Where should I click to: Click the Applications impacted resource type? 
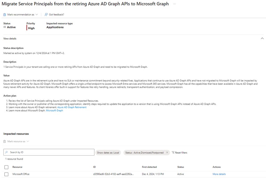coord(55,27)
